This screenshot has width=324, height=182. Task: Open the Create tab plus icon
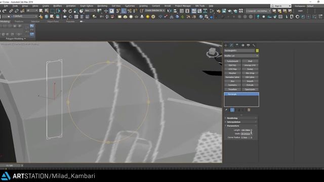[226, 45]
